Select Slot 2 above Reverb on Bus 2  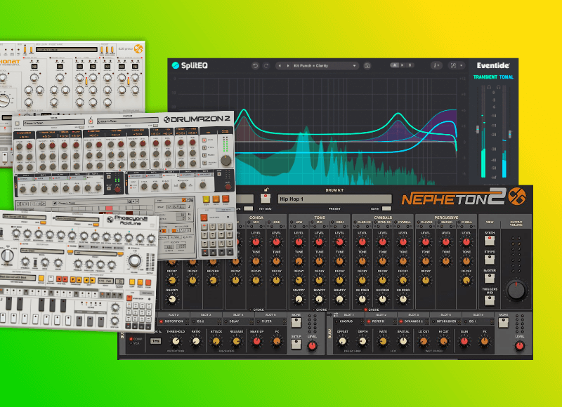[381, 314]
